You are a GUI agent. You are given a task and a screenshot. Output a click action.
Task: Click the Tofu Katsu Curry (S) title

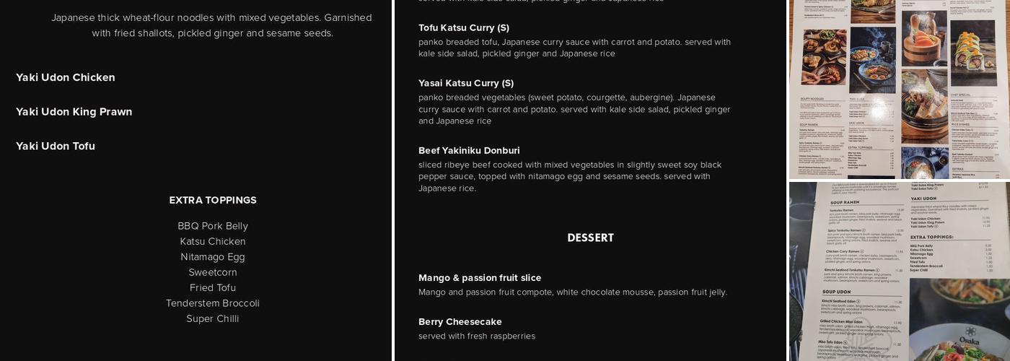click(x=464, y=27)
